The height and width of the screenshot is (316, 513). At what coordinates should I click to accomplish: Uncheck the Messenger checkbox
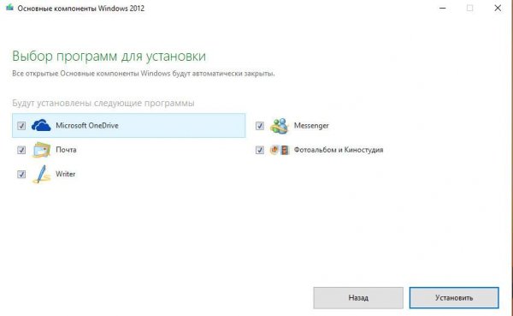tap(260, 126)
